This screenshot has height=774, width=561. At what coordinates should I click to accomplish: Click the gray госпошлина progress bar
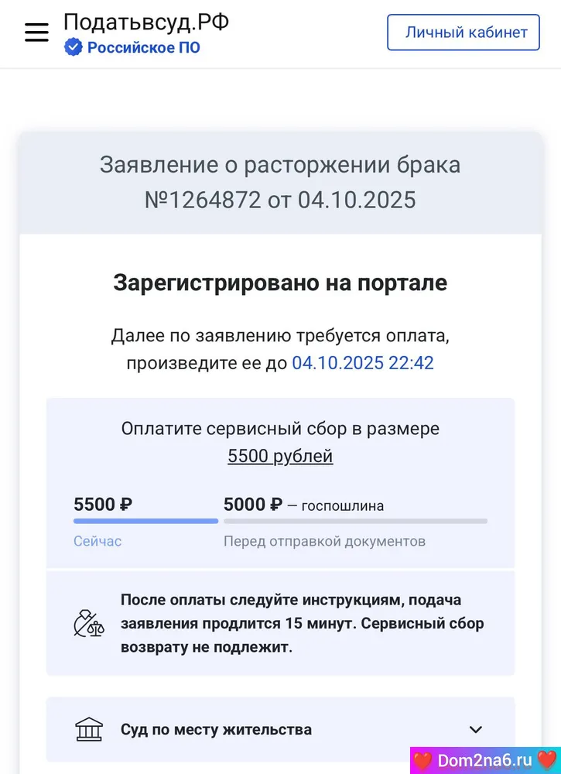point(355,521)
